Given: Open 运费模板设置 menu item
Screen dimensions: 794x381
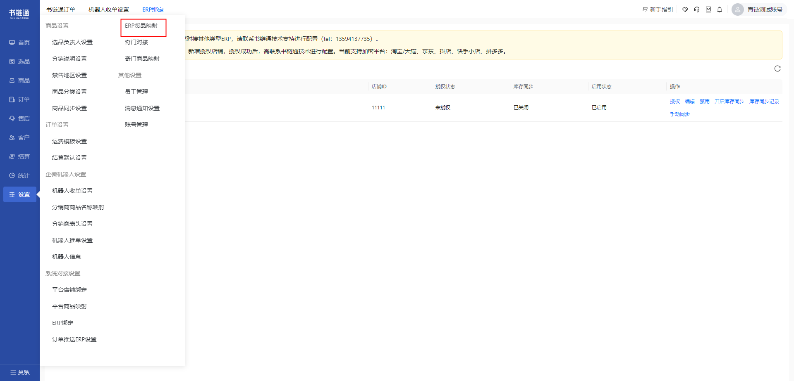Looking at the screenshot, I should 69,141.
